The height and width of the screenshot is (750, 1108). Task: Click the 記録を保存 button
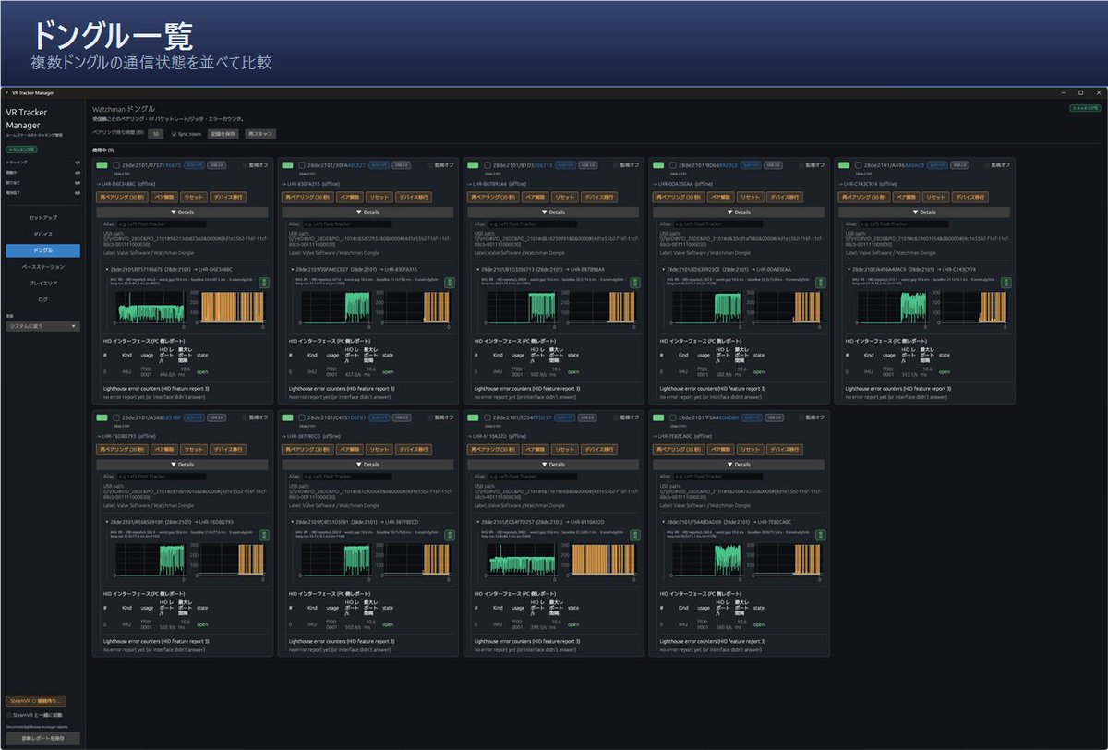coord(223,134)
